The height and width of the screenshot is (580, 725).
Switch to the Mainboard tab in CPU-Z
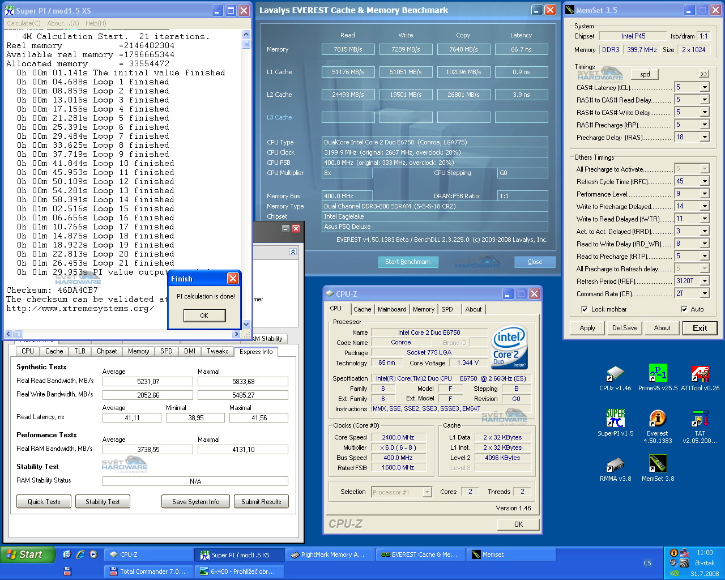(x=392, y=309)
